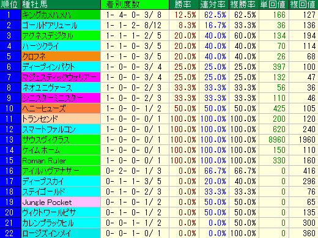Click the magenta マジェスティックウォリアー cell
The height and width of the screenshot is (238, 318).
click(61, 77)
